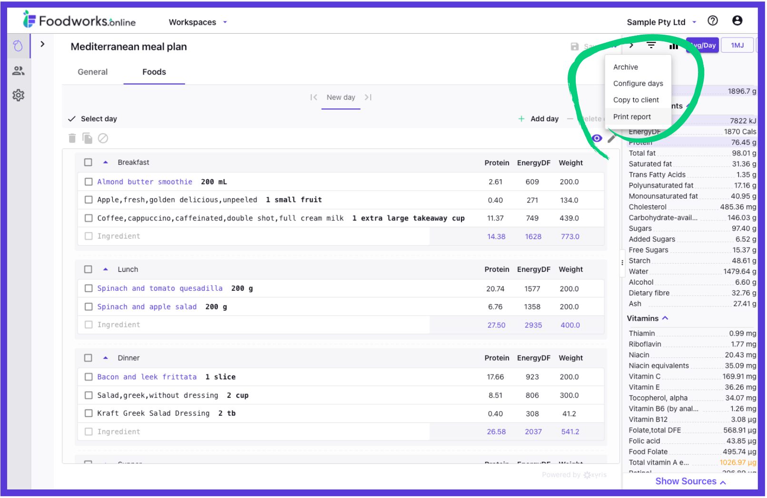Click the delete trash icon
Viewport: 767px width, 498px height.
pyautogui.click(x=72, y=138)
